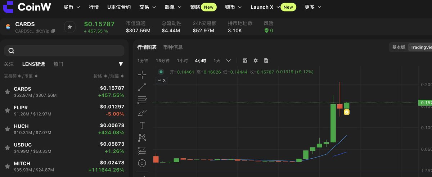Select the Text annotation tool
The width and height of the screenshot is (432, 177).
142,125
